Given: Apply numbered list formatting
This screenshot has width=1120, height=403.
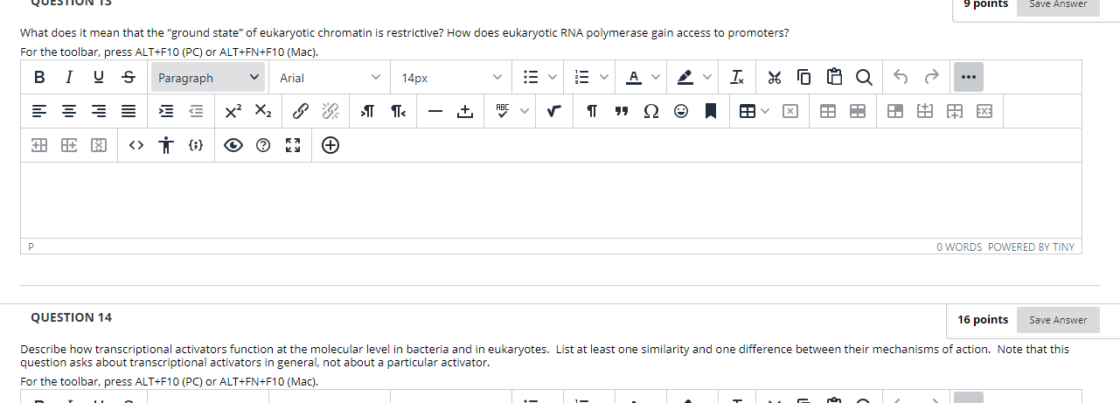Looking at the screenshot, I should coord(582,78).
